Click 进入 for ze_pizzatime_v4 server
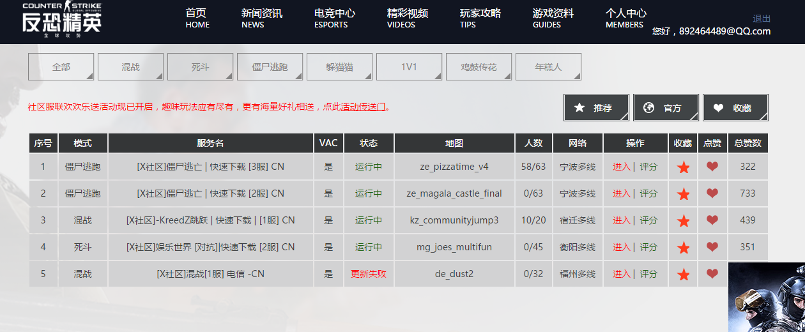The height and width of the screenshot is (332, 805). (x=622, y=167)
